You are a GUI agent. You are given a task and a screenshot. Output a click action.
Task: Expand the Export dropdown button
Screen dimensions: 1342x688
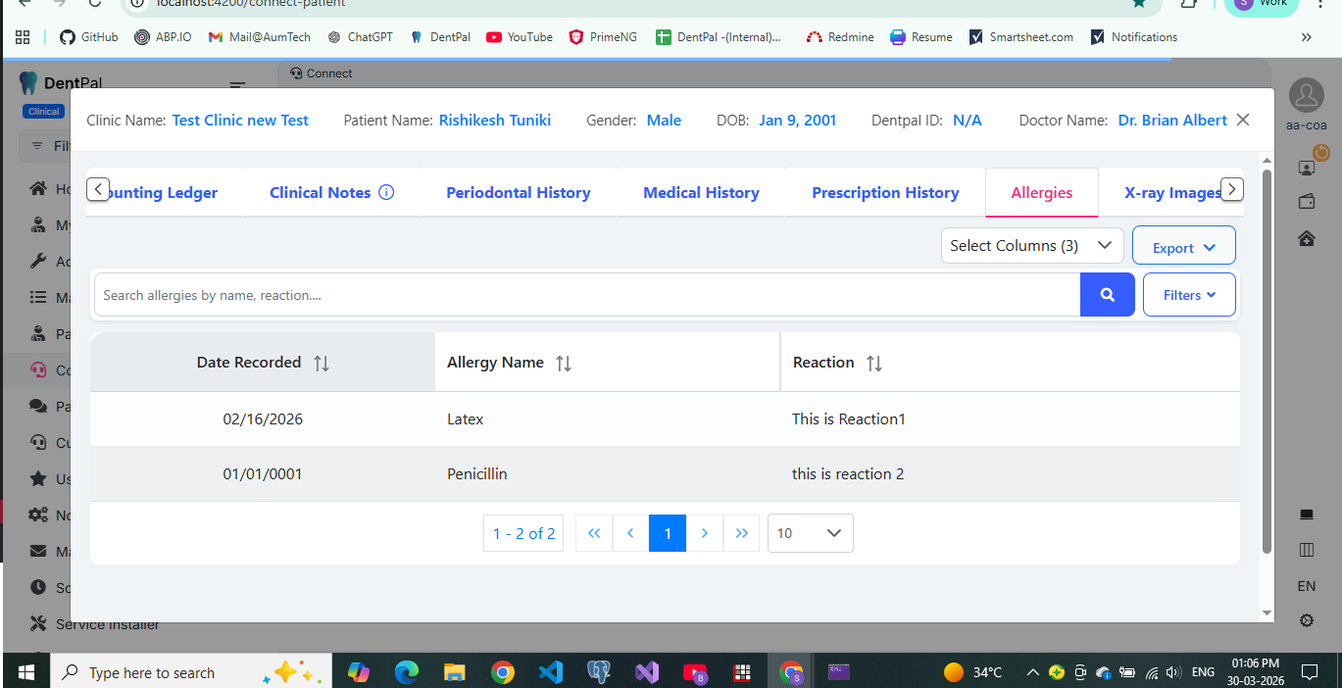tap(1183, 247)
